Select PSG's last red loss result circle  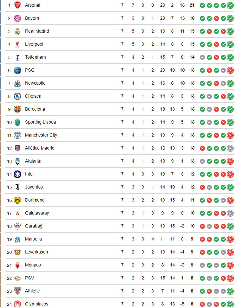click(230, 70)
